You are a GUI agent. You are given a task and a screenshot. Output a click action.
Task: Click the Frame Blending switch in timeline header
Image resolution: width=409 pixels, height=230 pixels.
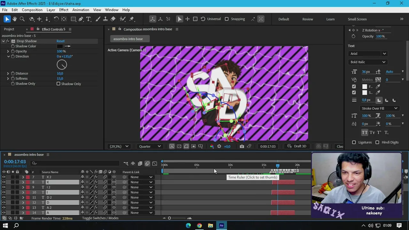100,172
